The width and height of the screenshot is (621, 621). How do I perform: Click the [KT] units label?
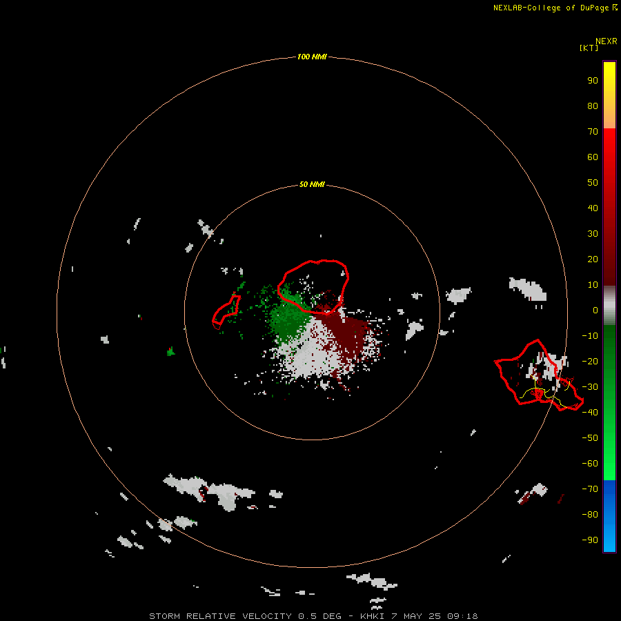(589, 48)
